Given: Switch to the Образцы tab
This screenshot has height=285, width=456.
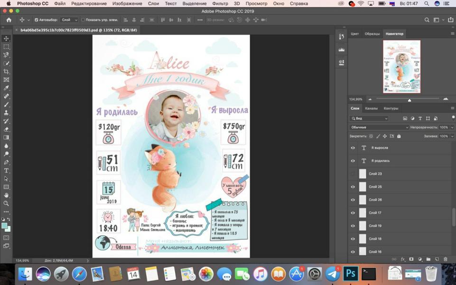Looking at the screenshot, I should 372,34.
